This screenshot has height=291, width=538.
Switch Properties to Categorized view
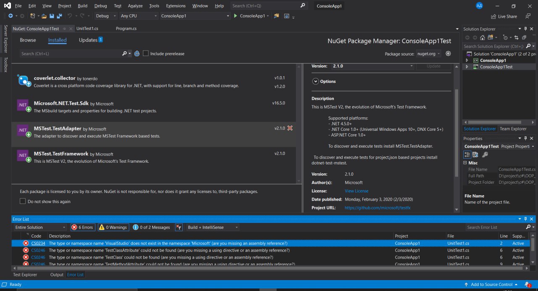point(467,154)
